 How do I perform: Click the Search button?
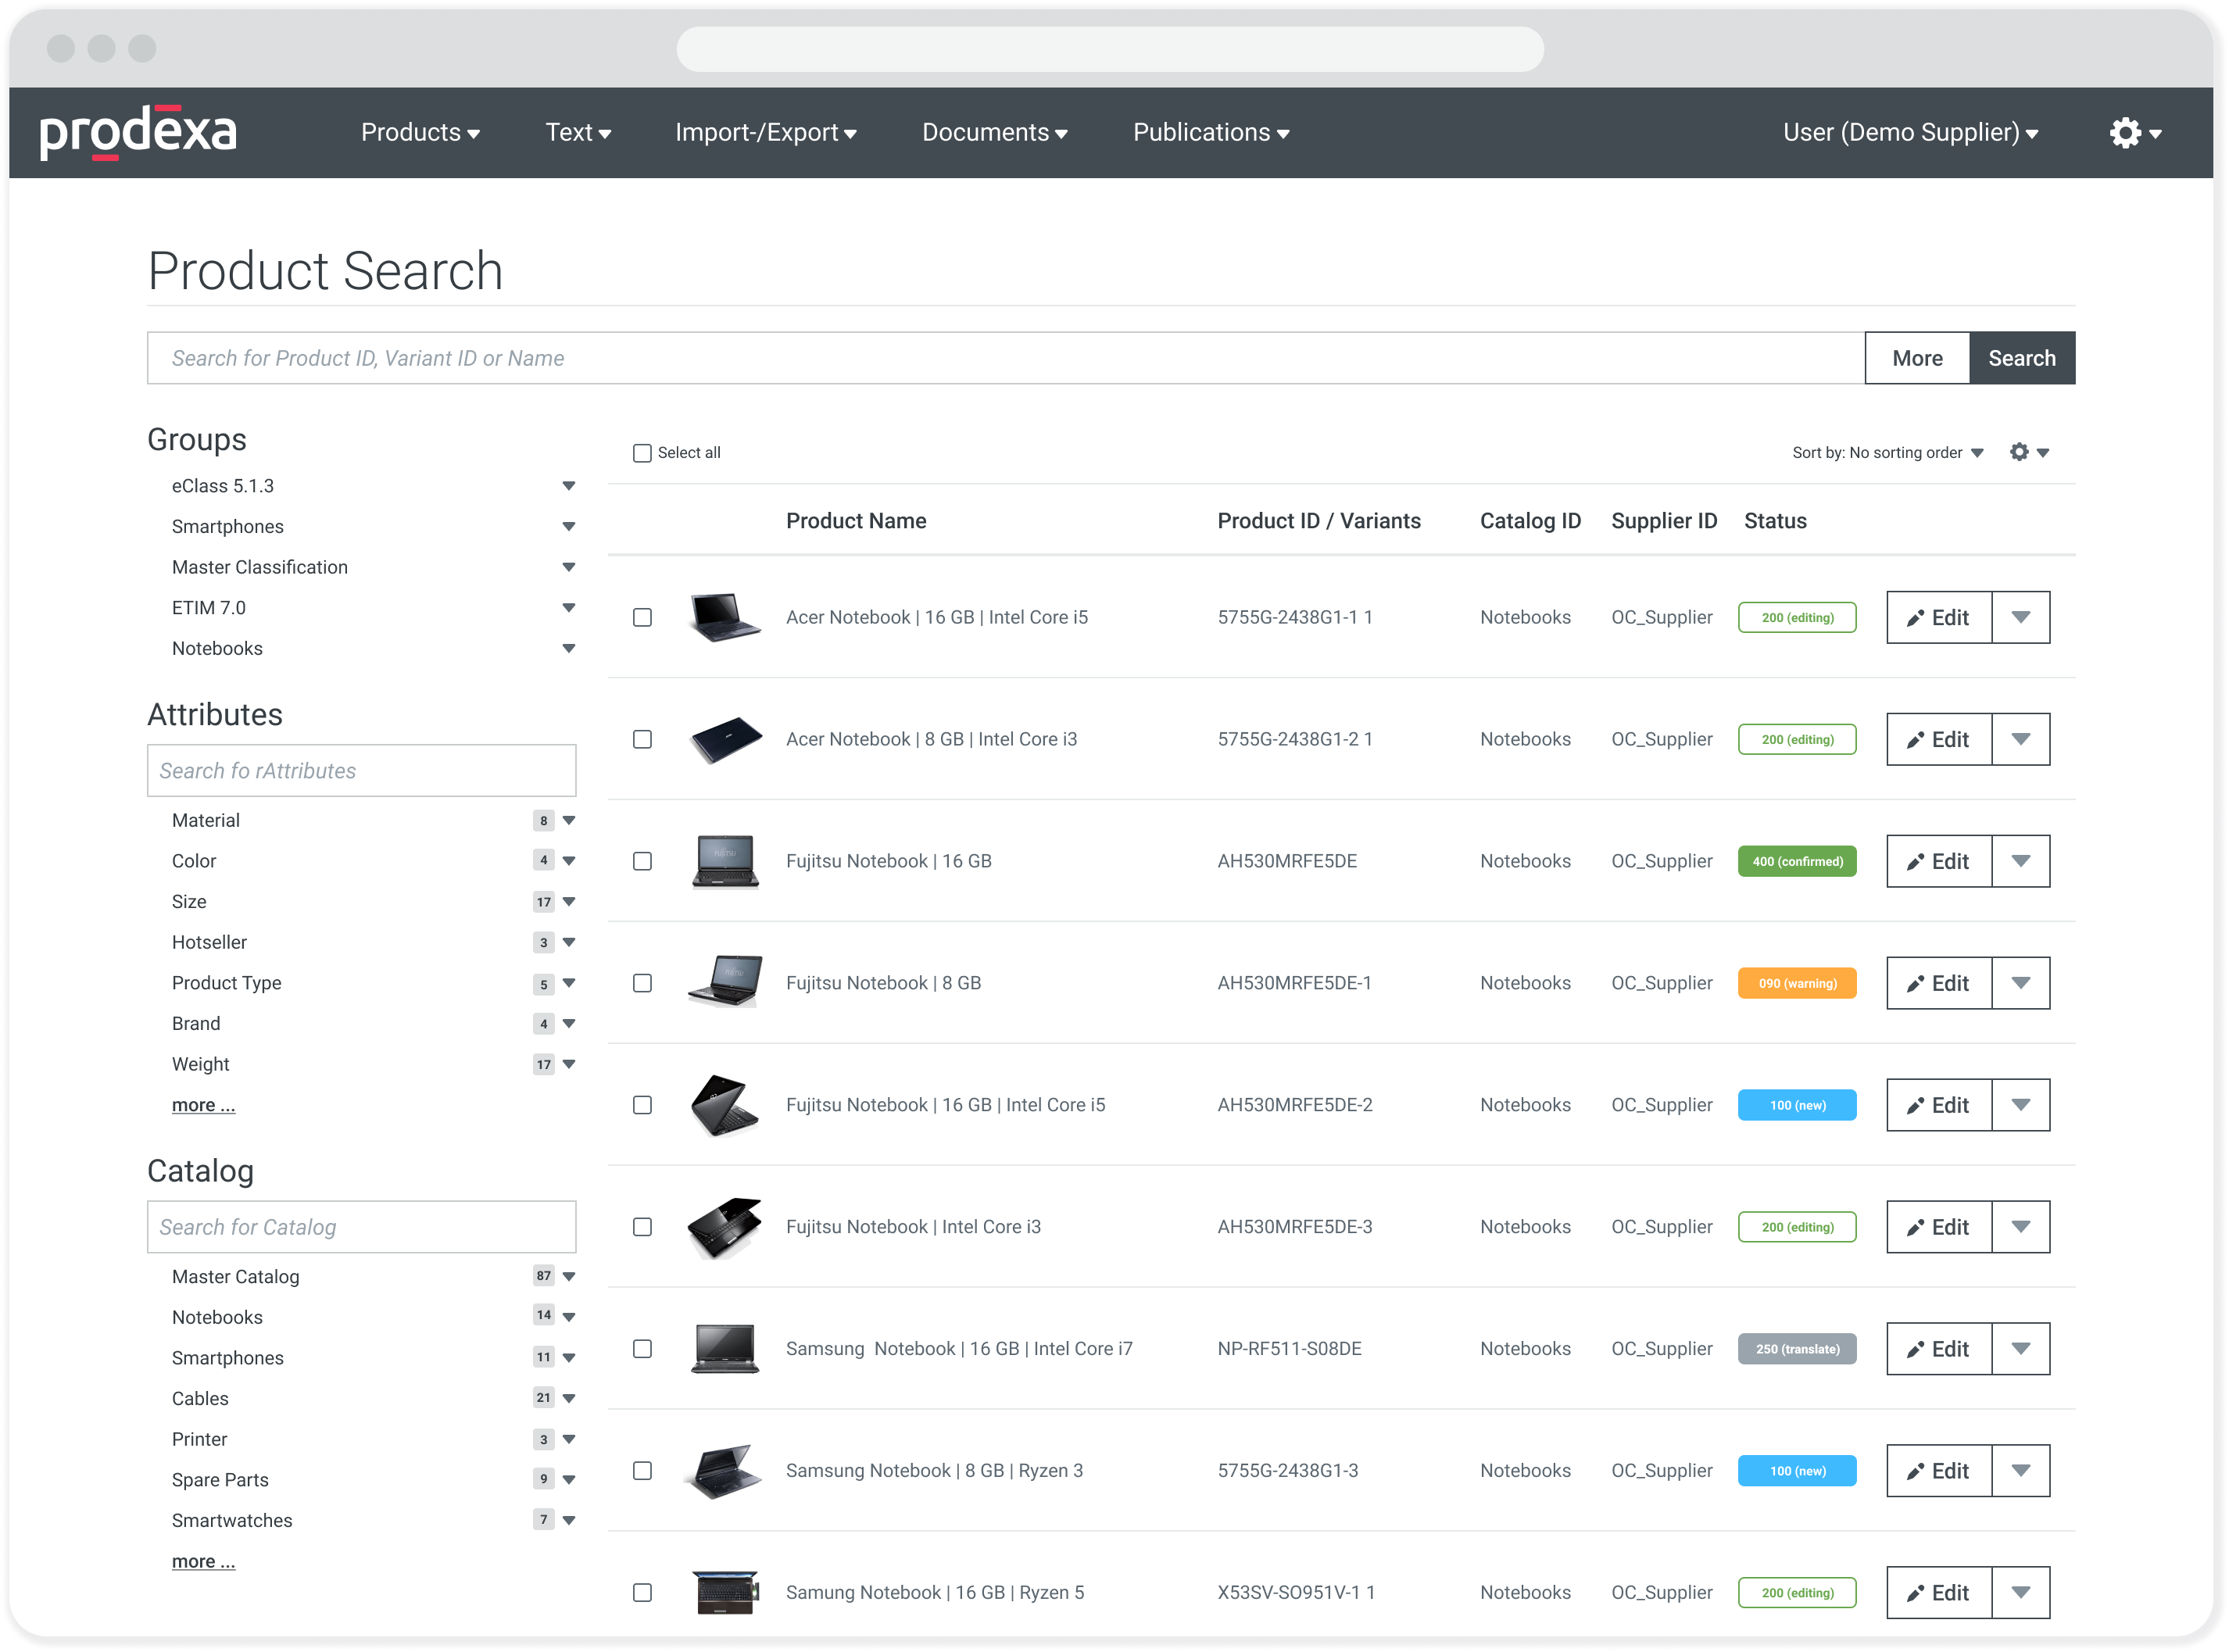[2021, 358]
